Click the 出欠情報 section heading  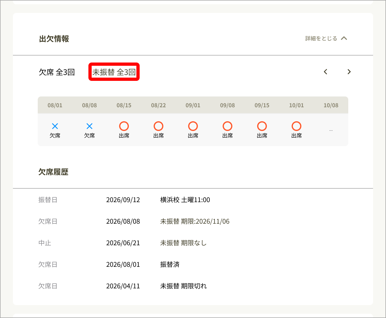tap(54, 39)
